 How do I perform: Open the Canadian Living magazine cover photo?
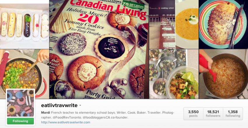99,49
